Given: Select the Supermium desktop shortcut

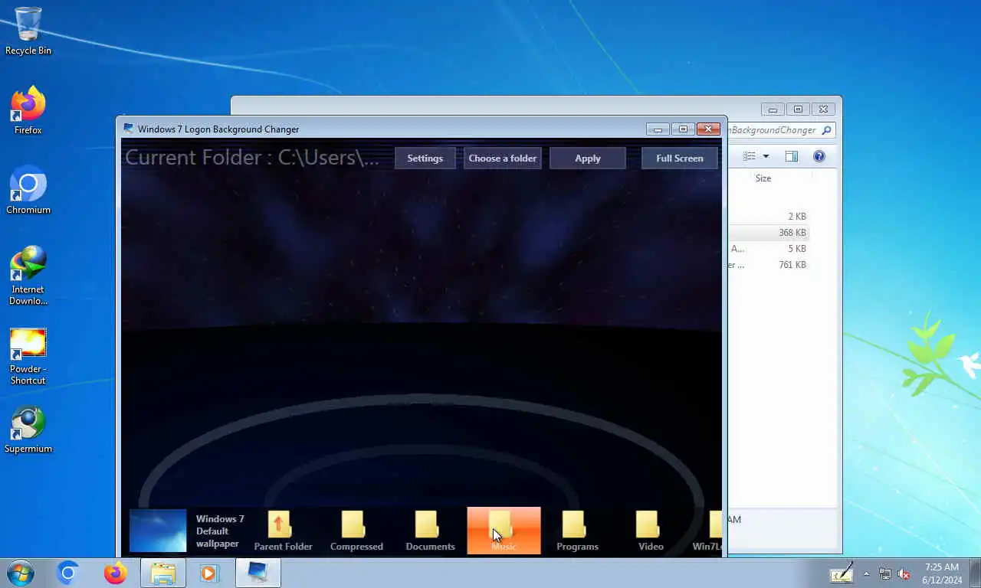Looking at the screenshot, I should tap(28, 429).
